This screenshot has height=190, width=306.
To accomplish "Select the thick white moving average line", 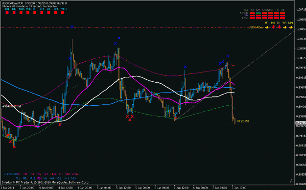I will coord(137,76).
